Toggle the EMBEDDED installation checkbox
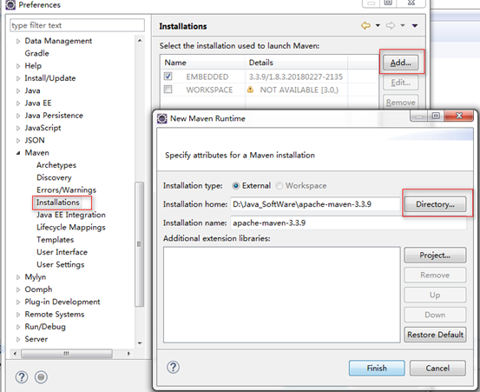This screenshot has width=480, height=392. 168,76
